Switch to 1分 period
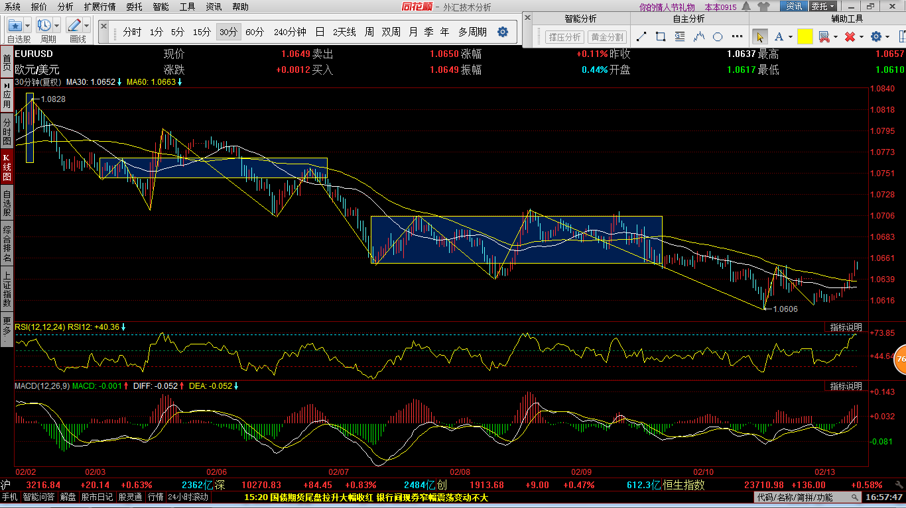The height and width of the screenshot is (508, 906). pyautogui.click(x=156, y=32)
